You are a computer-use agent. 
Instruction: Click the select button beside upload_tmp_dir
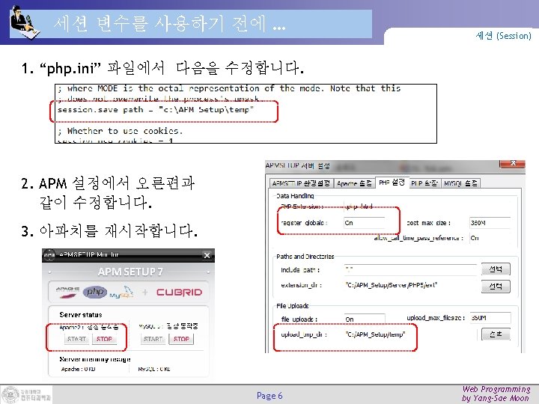(x=496, y=334)
